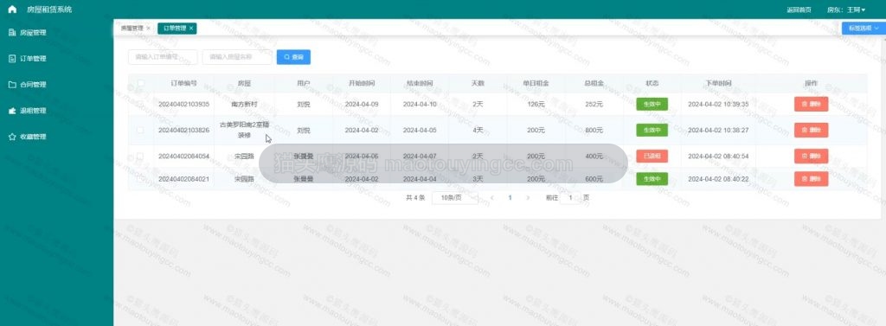Viewport: 886px width, 326px height.
Task: Close the 房屋管理 tab with its X
Action: [148, 29]
